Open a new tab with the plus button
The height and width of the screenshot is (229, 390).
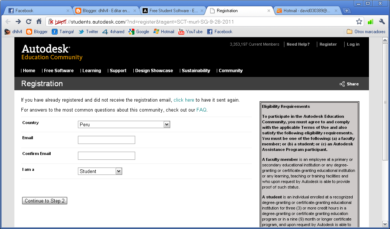pos(346,11)
